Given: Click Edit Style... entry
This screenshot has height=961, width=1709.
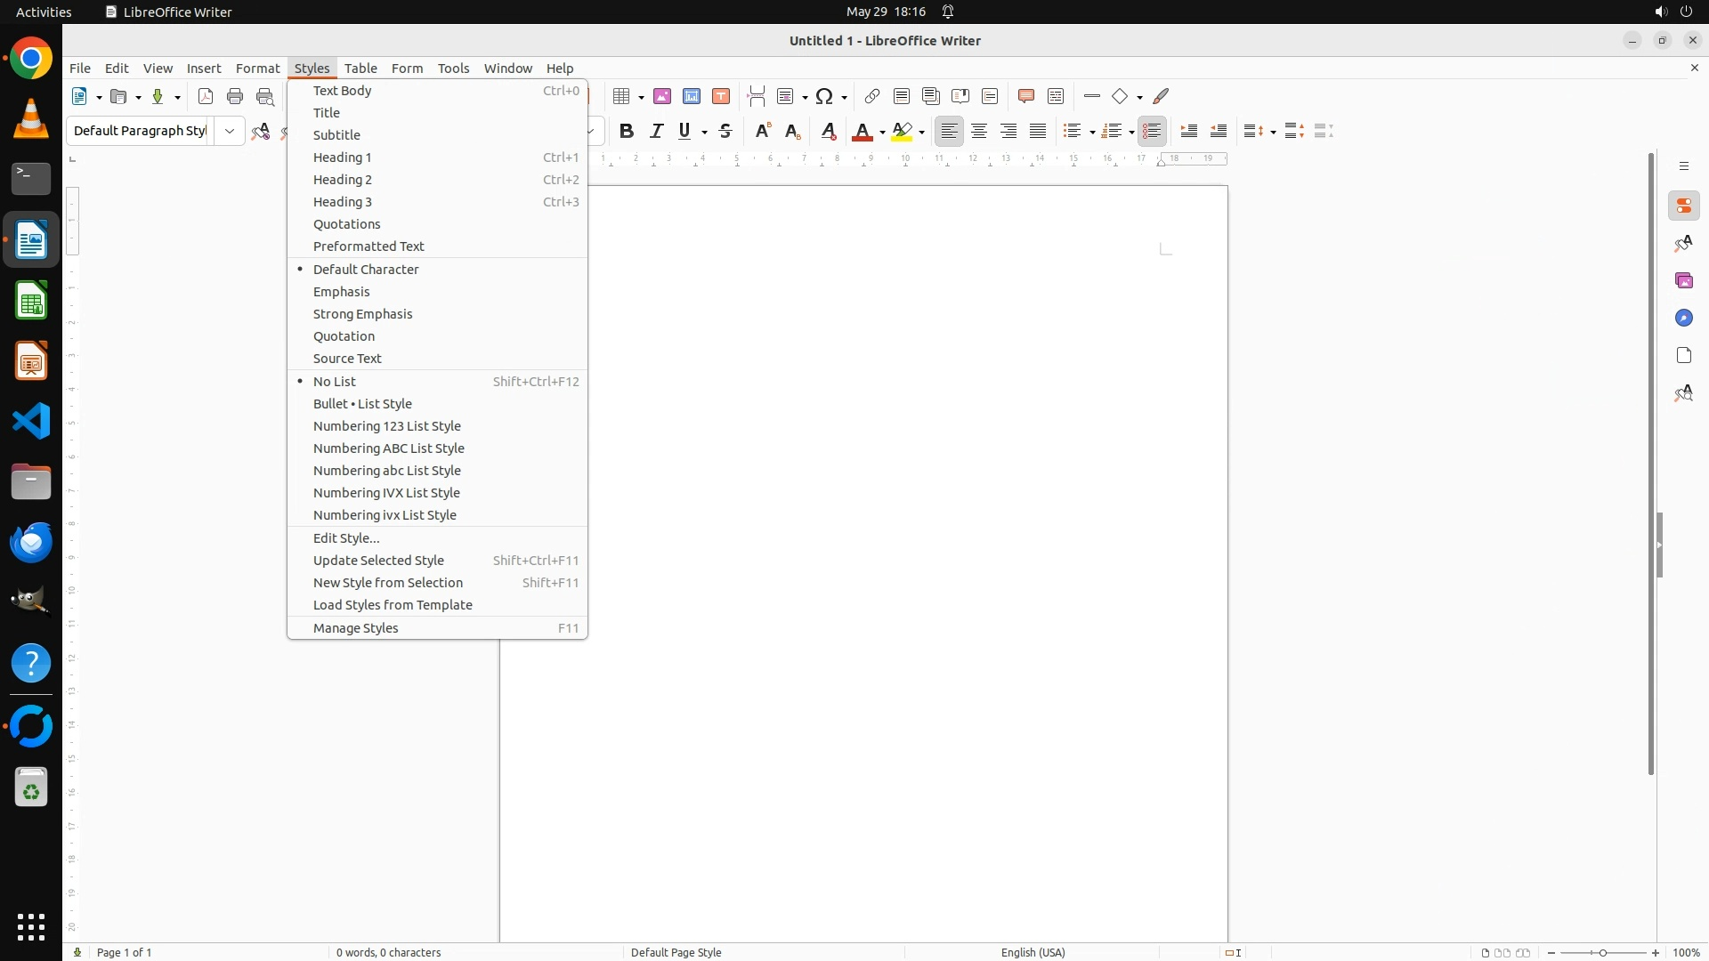Looking at the screenshot, I should (x=346, y=538).
